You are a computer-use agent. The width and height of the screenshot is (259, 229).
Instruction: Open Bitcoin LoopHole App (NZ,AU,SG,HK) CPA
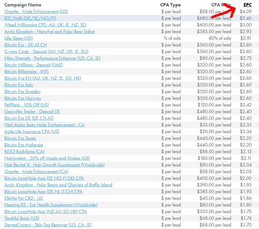tap(46, 212)
